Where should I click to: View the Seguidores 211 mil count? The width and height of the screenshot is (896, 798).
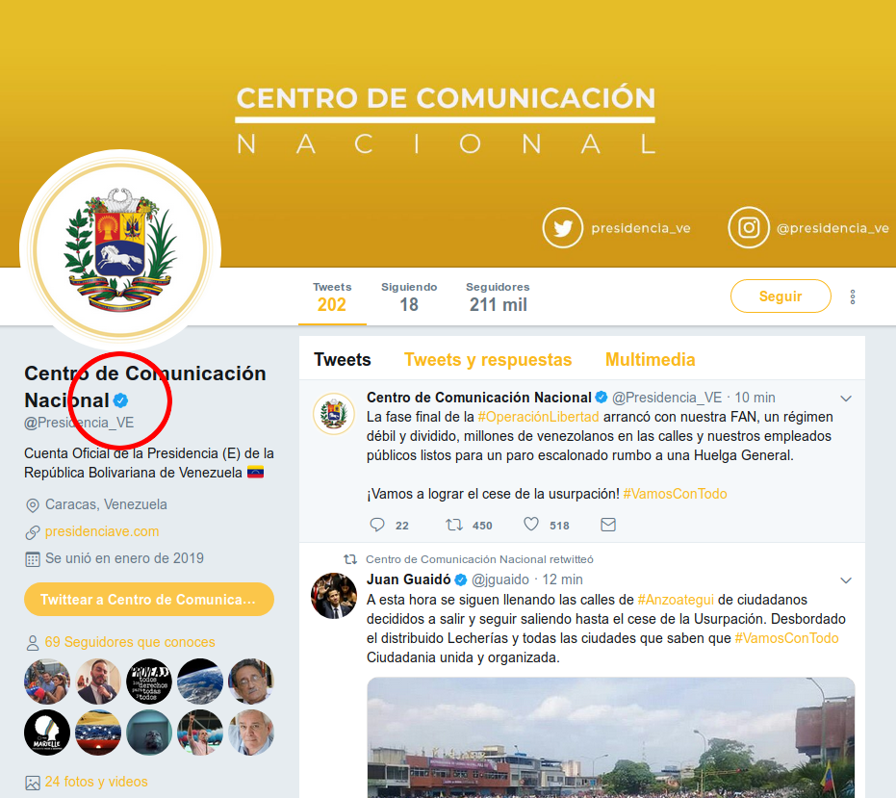click(498, 296)
